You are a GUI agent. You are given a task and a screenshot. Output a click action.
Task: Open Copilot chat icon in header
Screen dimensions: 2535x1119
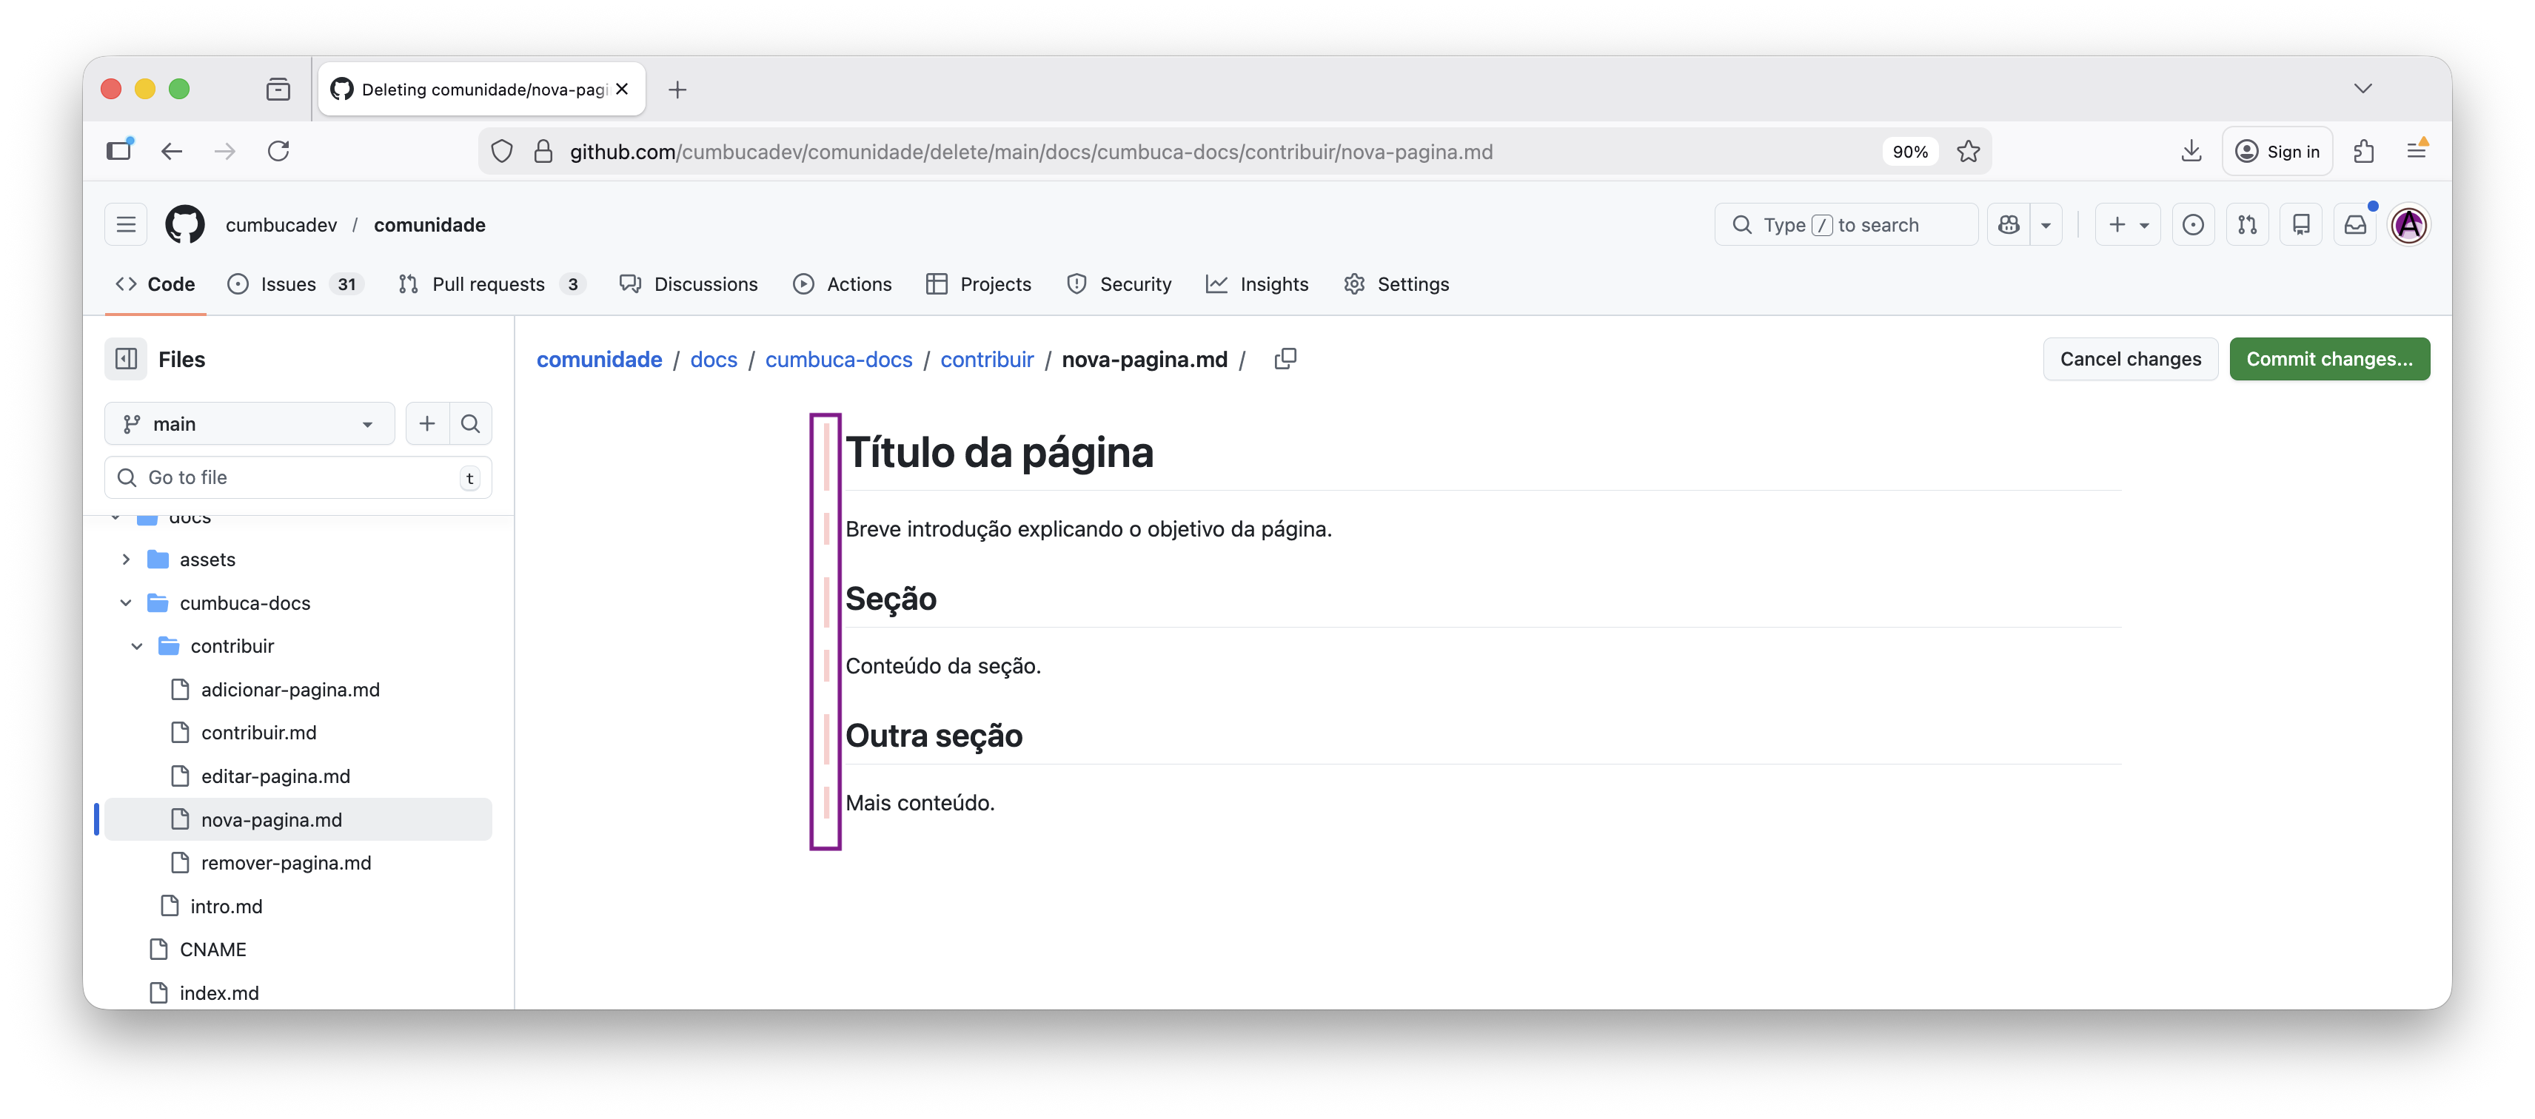[x=2009, y=224]
